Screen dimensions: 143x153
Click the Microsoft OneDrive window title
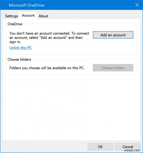pyautogui.click(x=27, y=5)
